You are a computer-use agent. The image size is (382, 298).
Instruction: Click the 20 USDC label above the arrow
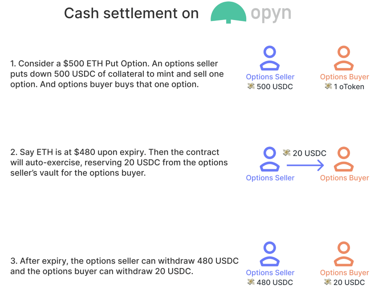309,153
